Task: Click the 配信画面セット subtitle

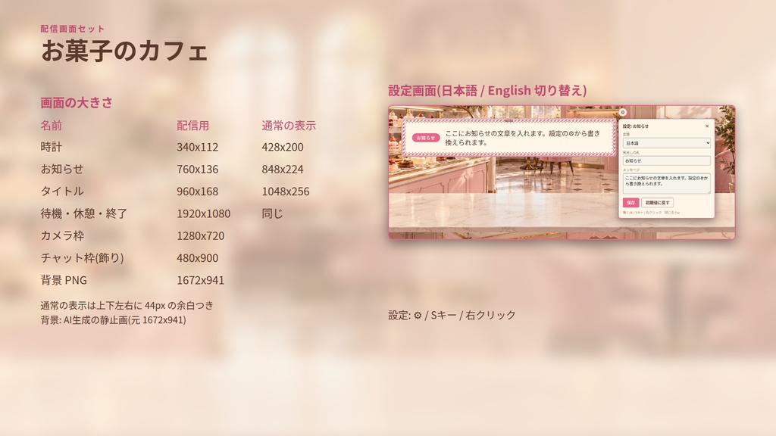Action: [73, 29]
